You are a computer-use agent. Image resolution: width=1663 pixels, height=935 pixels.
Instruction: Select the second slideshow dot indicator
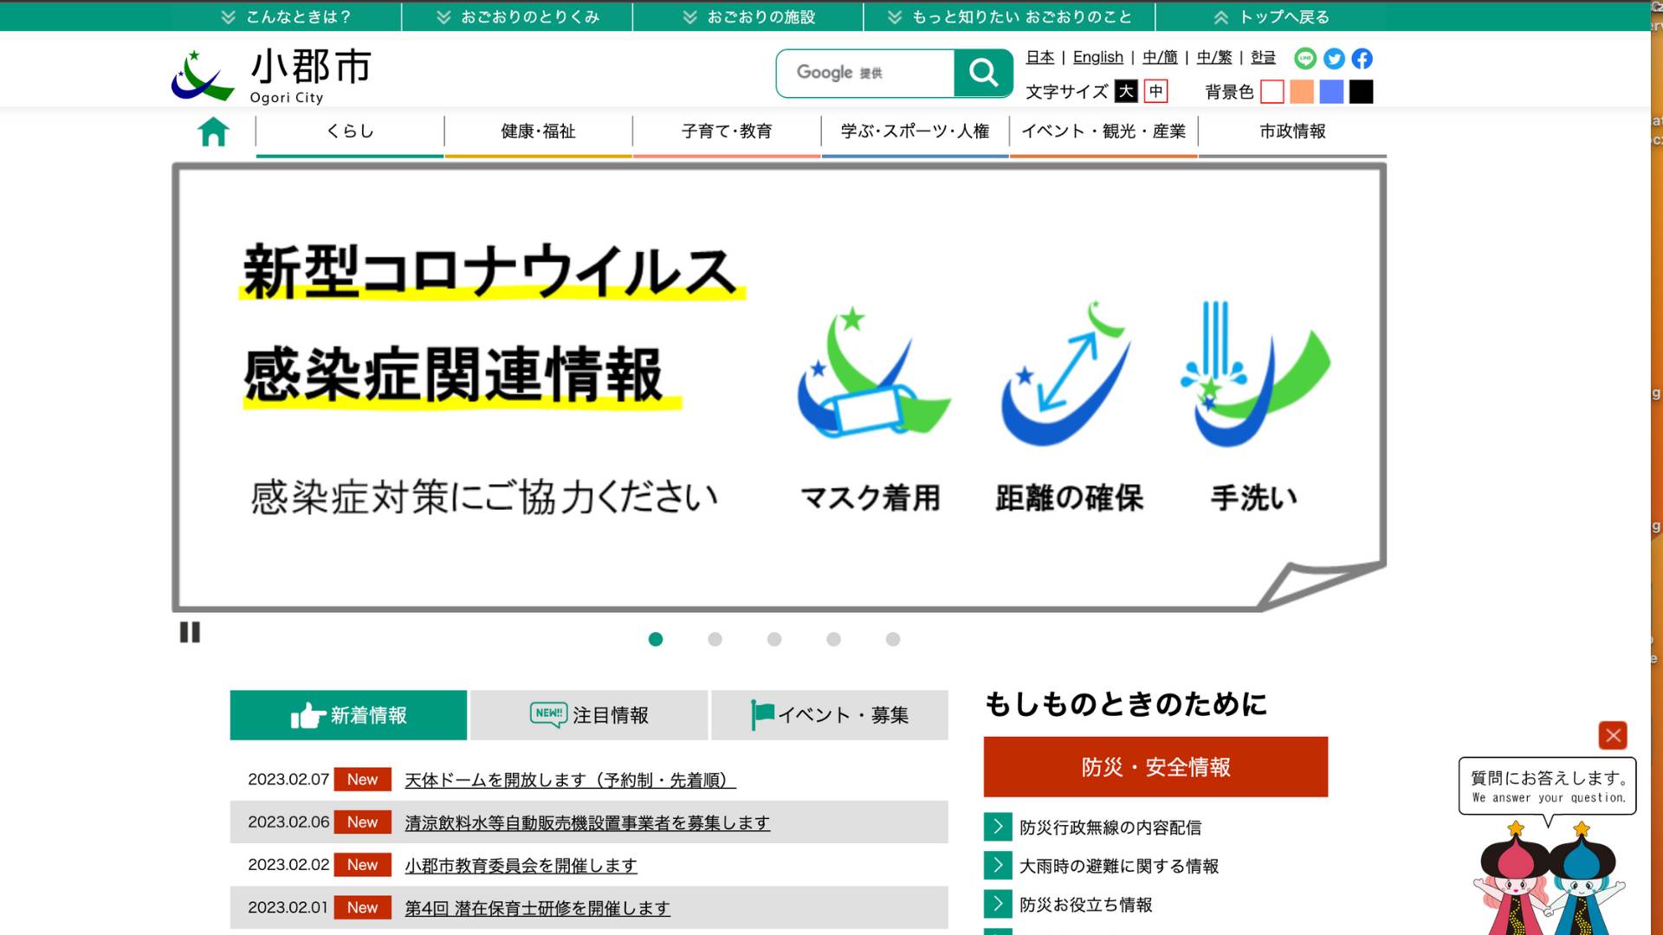coord(715,639)
